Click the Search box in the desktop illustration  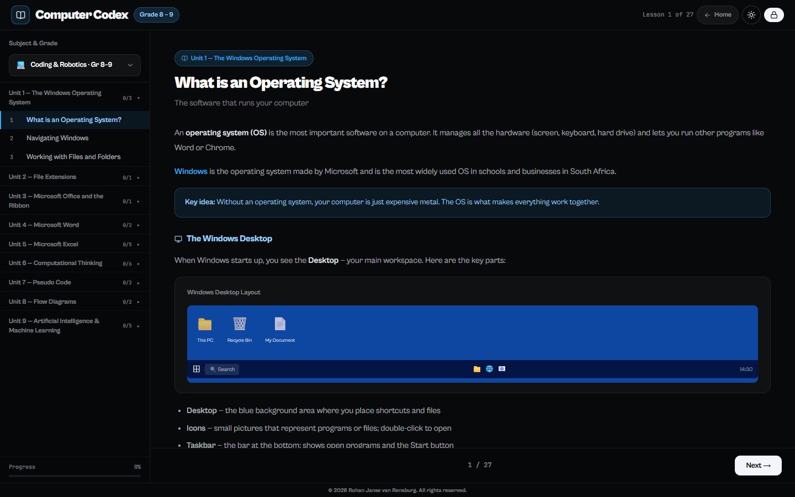[222, 369]
